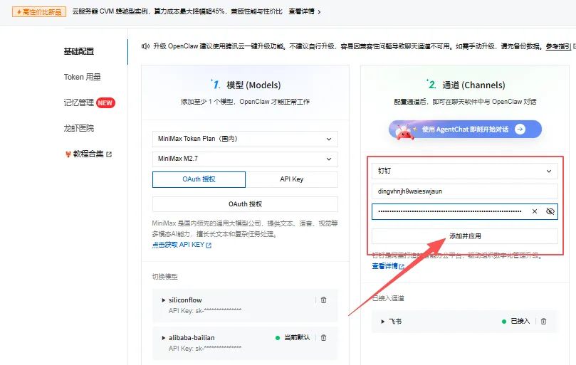This screenshot has width=576, height=365.
Task: Click the 已接入 status on 飞书
Action: click(x=515, y=322)
